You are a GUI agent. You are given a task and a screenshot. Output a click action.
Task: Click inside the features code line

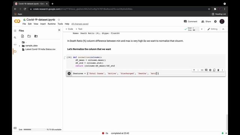(x=116, y=73)
